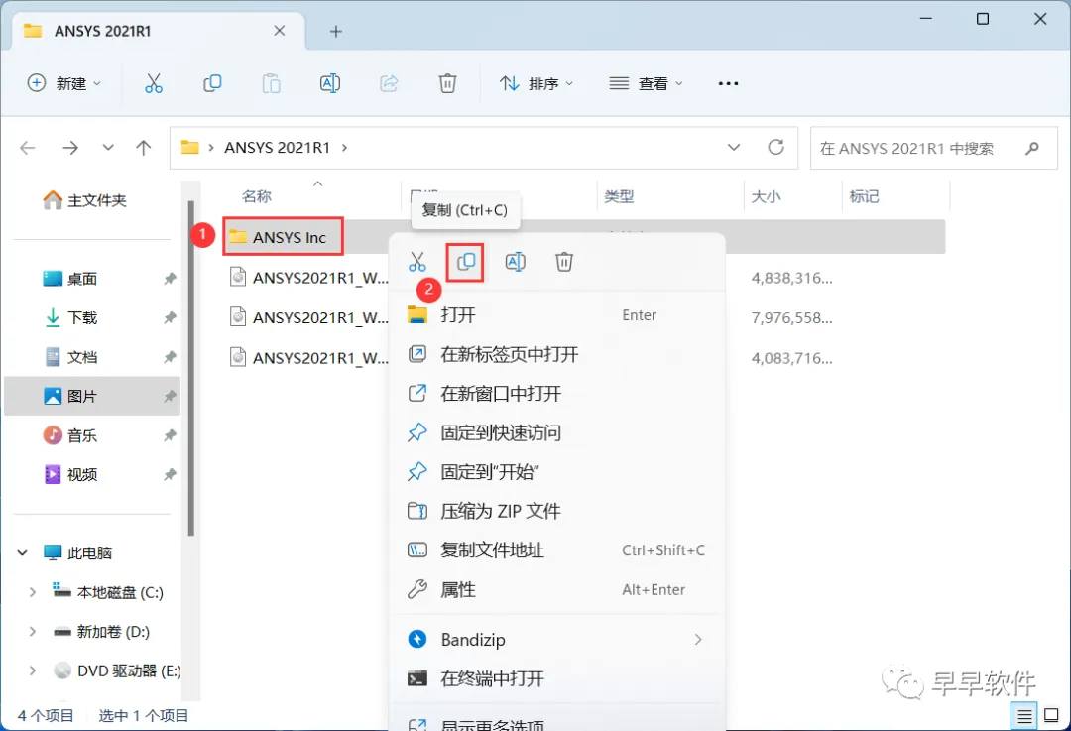Choose 打开 in context menu
This screenshot has width=1071, height=731.
(556, 315)
